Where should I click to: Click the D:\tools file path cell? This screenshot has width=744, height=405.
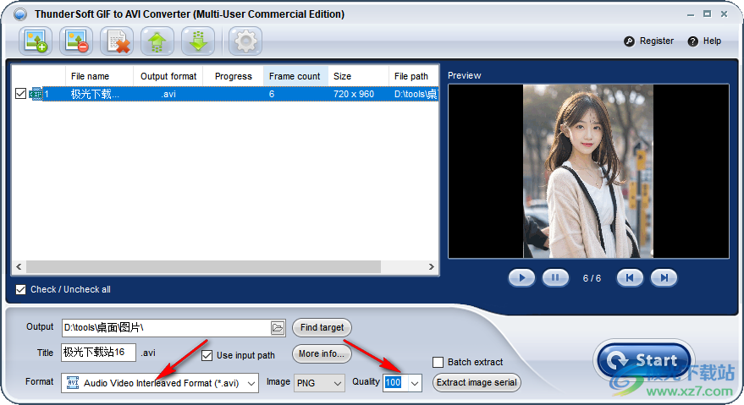tap(416, 94)
